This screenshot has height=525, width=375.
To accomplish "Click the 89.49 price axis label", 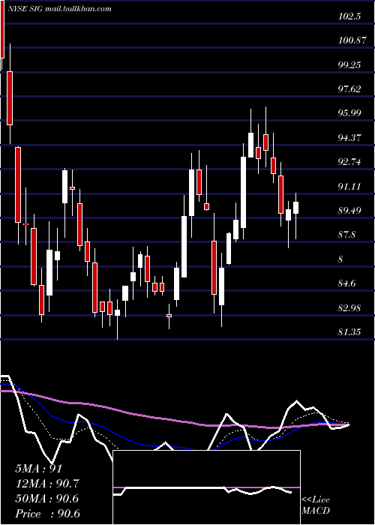I will [x=349, y=211].
